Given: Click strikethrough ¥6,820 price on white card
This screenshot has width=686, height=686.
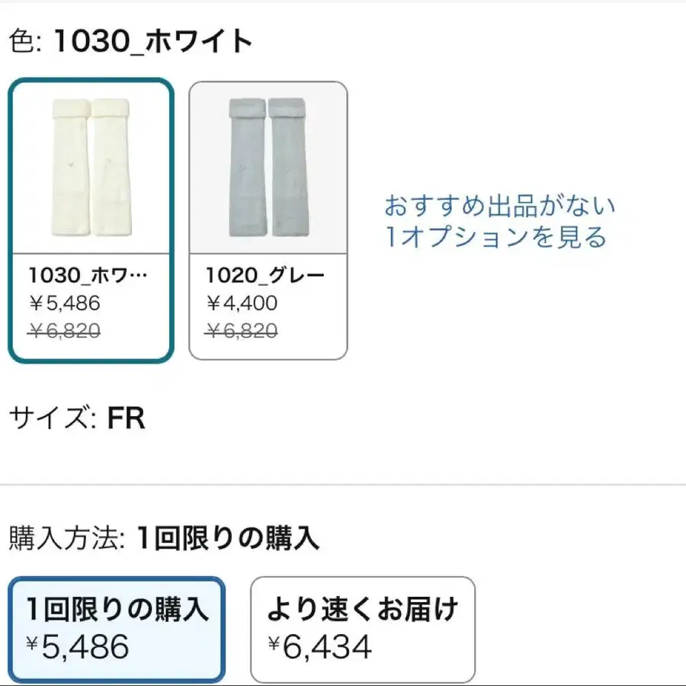Looking at the screenshot, I should [65, 330].
